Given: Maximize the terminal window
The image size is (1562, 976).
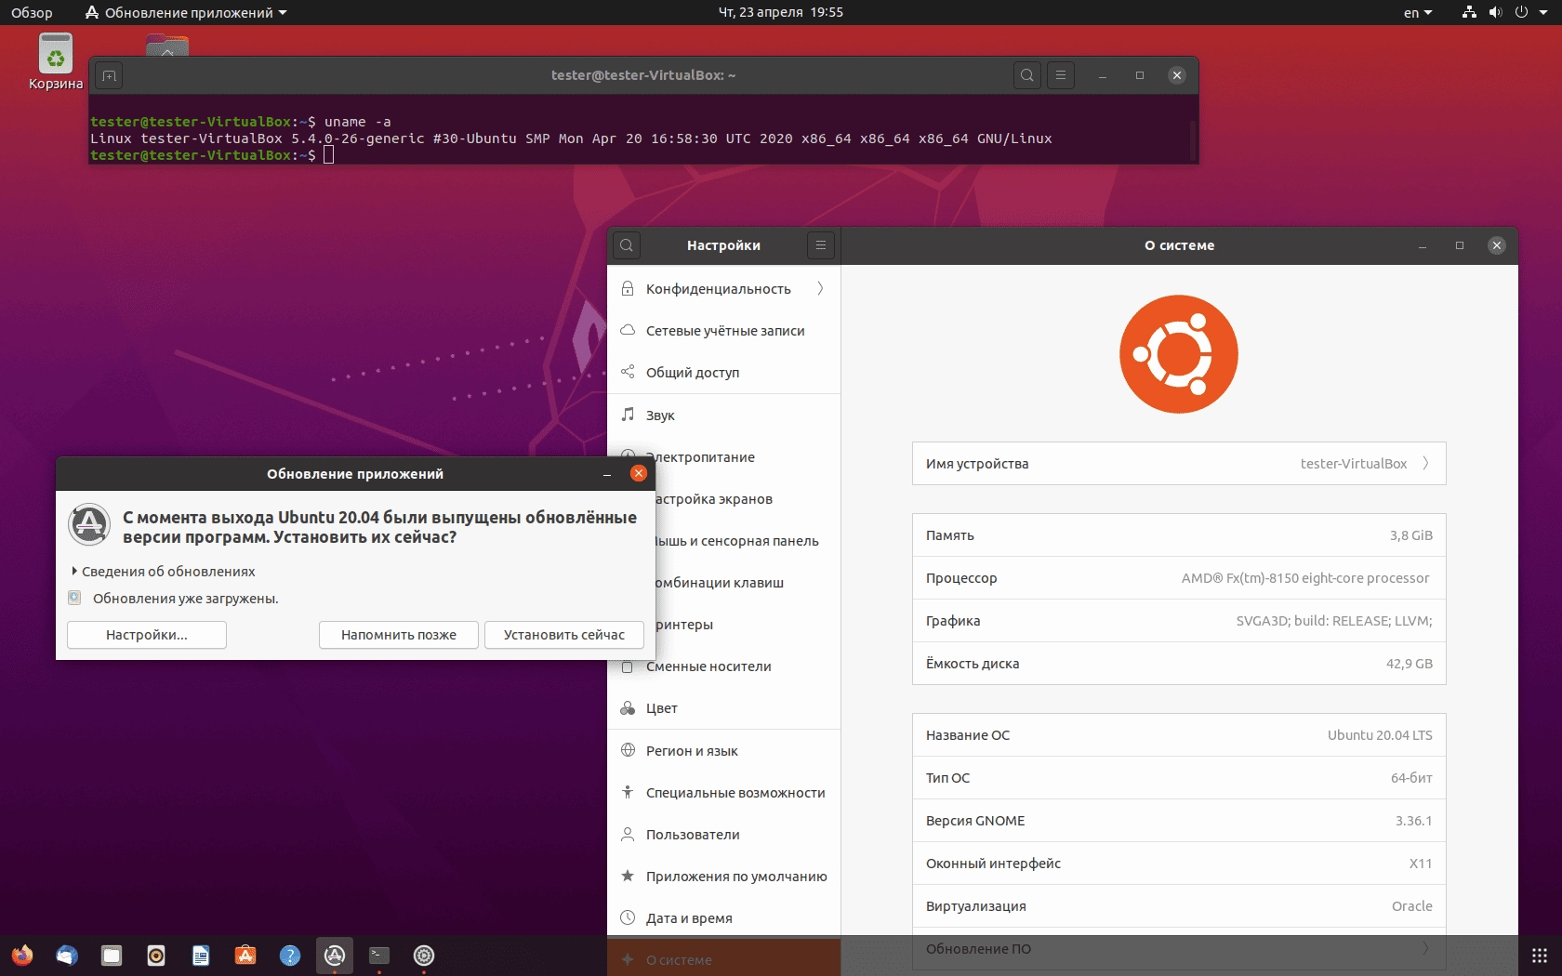Looking at the screenshot, I should 1140,75.
